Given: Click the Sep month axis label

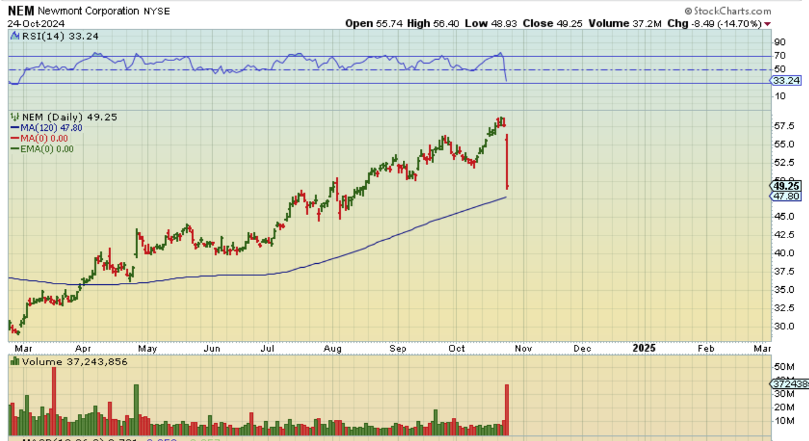Looking at the screenshot, I should [x=399, y=348].
